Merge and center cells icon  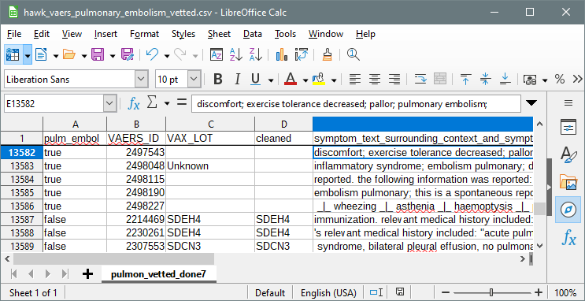[x=440, y=79]
